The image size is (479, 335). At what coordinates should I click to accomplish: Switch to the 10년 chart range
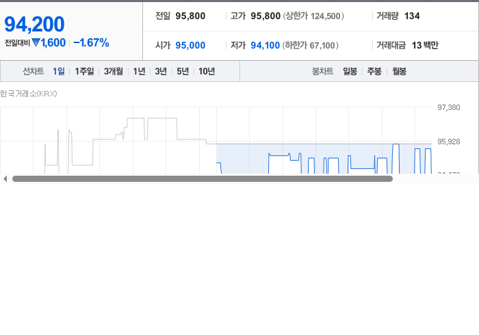(207, 71)
